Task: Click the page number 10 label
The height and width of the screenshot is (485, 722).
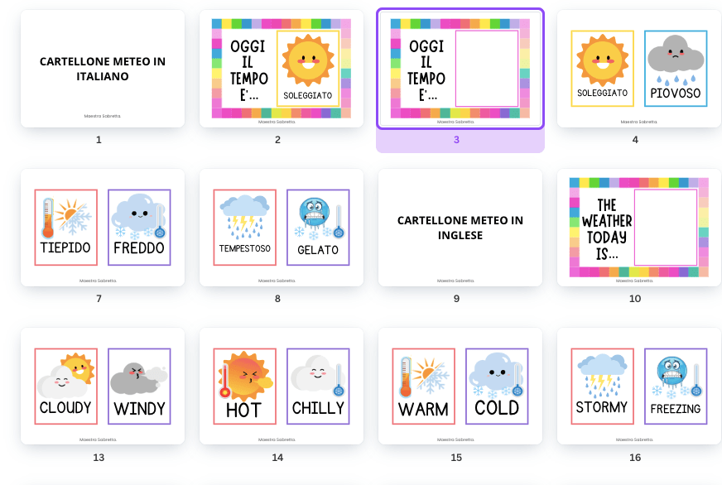Action: tap(635, 299)
